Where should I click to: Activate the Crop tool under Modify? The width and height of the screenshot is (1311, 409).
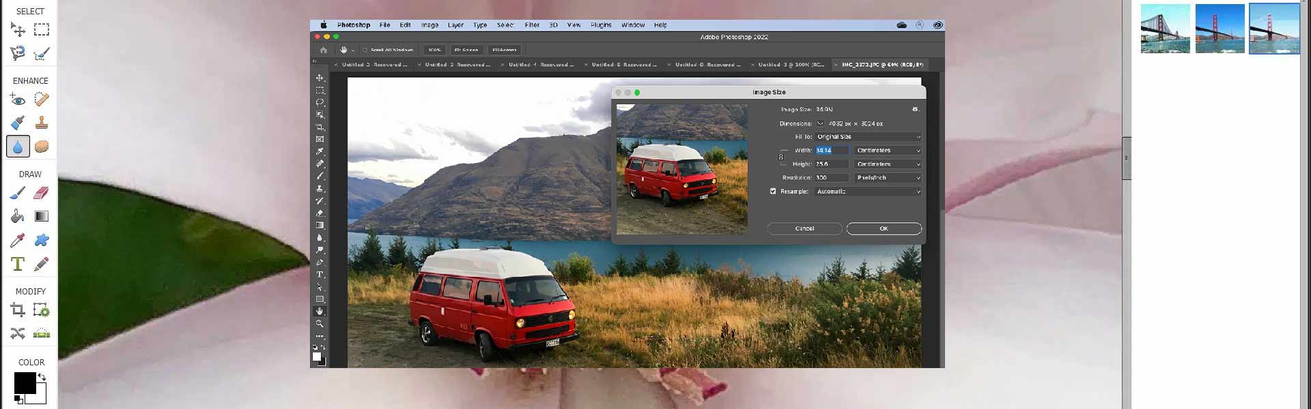[x=18, y=311]
